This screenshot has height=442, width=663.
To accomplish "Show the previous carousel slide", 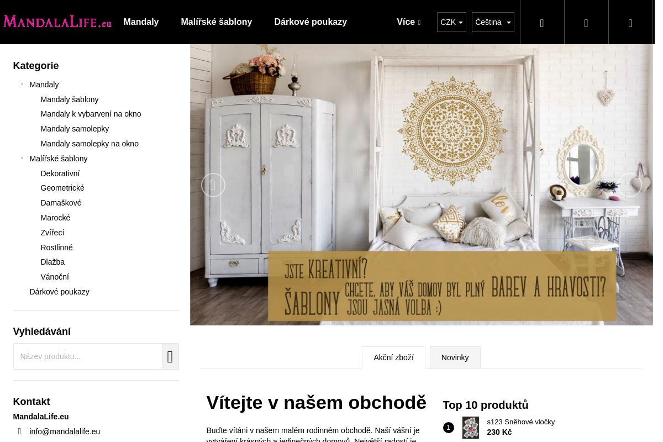I will tap(213, 185).
